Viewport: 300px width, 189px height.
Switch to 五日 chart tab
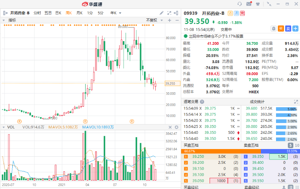coord(48,13)
